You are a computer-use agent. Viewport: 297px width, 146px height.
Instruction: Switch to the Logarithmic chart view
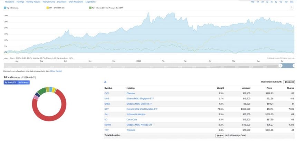[90, 2]
